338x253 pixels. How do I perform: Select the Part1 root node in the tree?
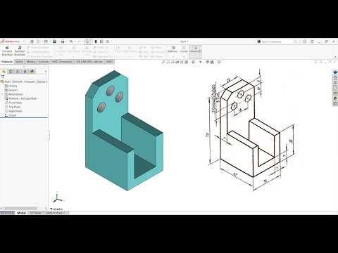24,82
